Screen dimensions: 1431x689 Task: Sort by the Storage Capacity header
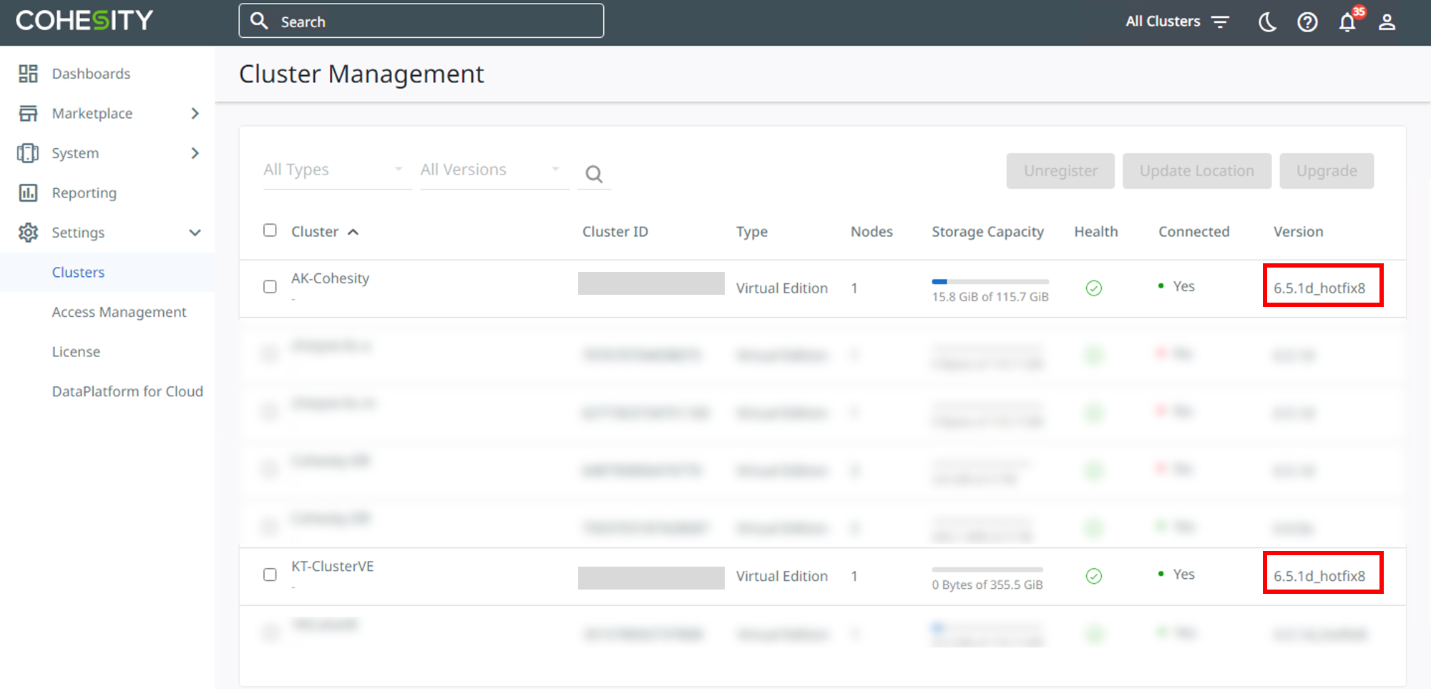point(987,232)
